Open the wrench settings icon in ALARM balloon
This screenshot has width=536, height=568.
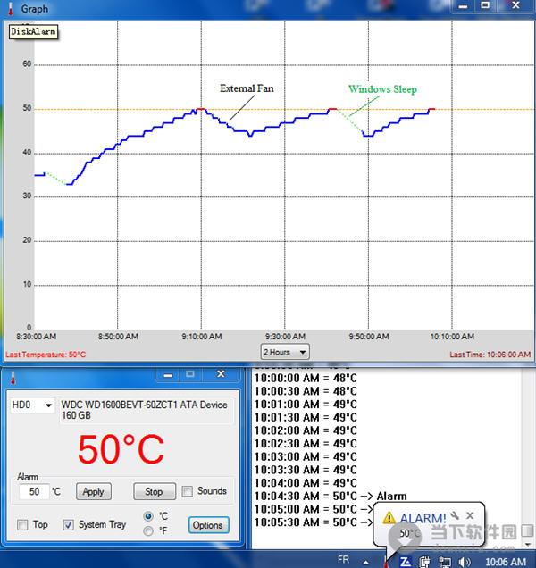click(x=455, y=515)
